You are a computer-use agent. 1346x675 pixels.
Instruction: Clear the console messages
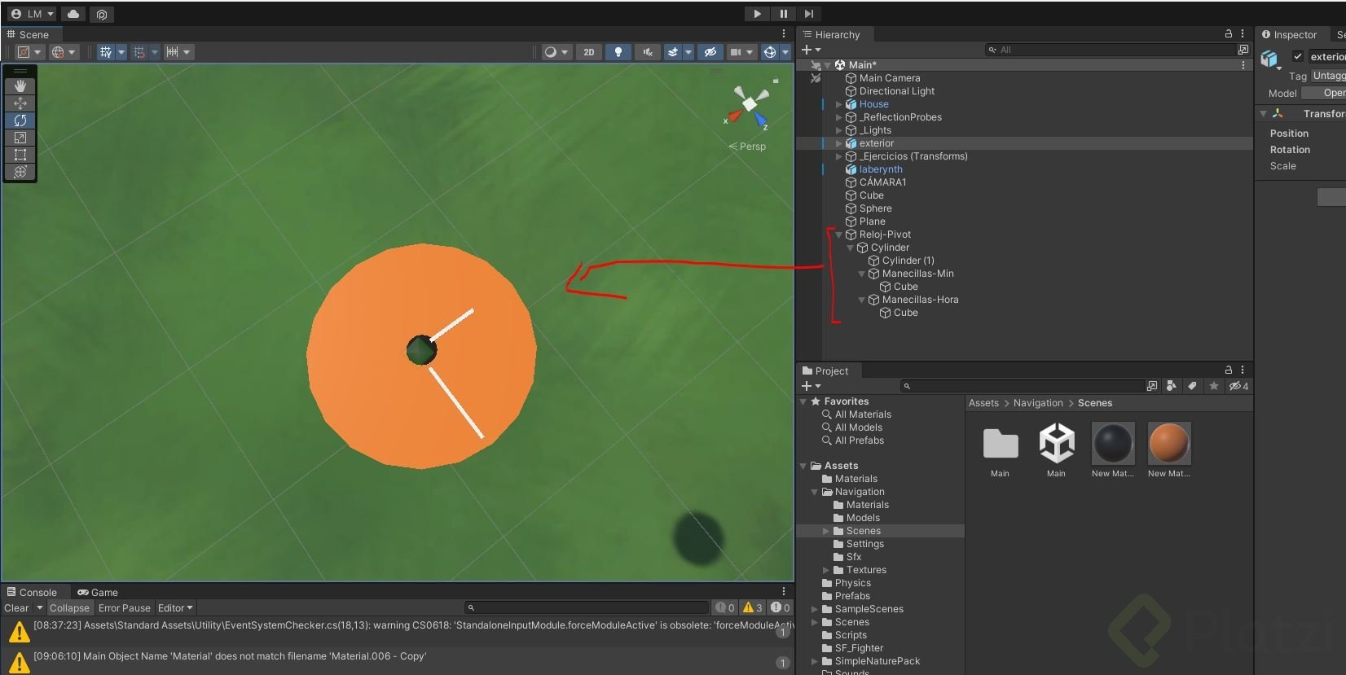point(16,608)
